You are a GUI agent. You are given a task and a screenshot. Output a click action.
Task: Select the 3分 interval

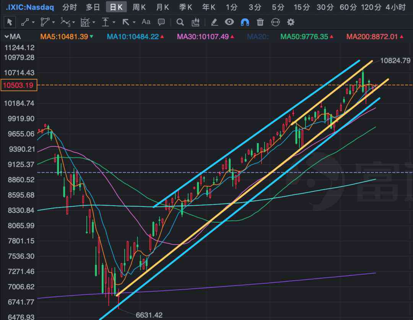255,7
